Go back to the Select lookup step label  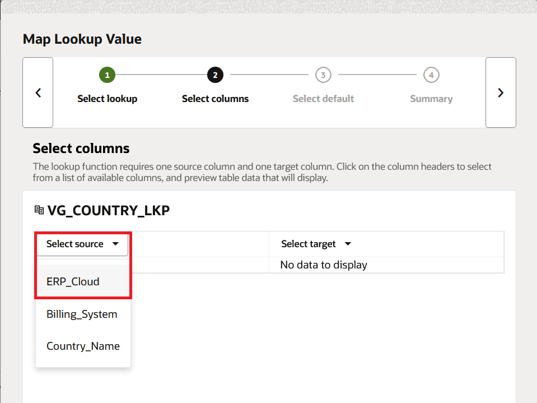(x=107, y=99)
